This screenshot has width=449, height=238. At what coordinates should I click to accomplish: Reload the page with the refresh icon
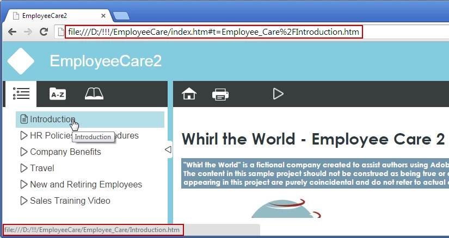click(x=44, y=32)
